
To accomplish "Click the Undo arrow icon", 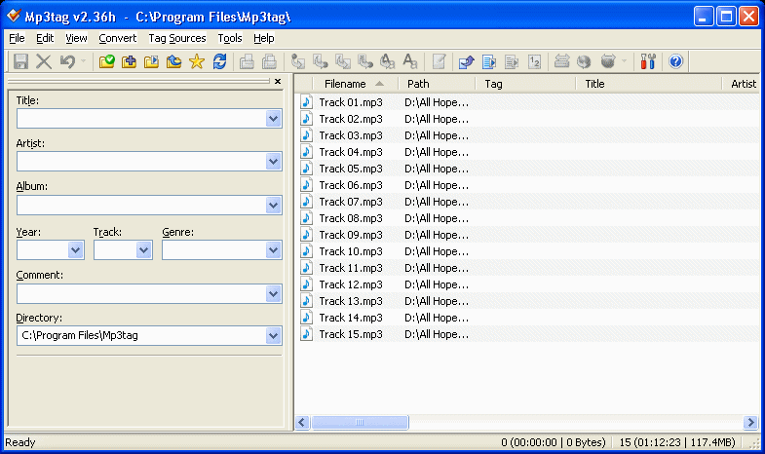I will click(67, 61).
